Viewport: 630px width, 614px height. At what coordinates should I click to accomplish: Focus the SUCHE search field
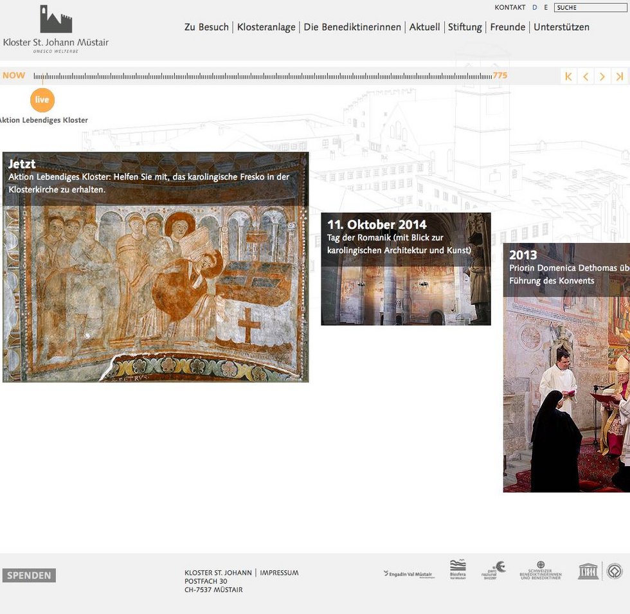(590, 7)
